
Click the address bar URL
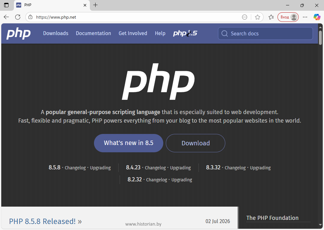tap(56, 17)
